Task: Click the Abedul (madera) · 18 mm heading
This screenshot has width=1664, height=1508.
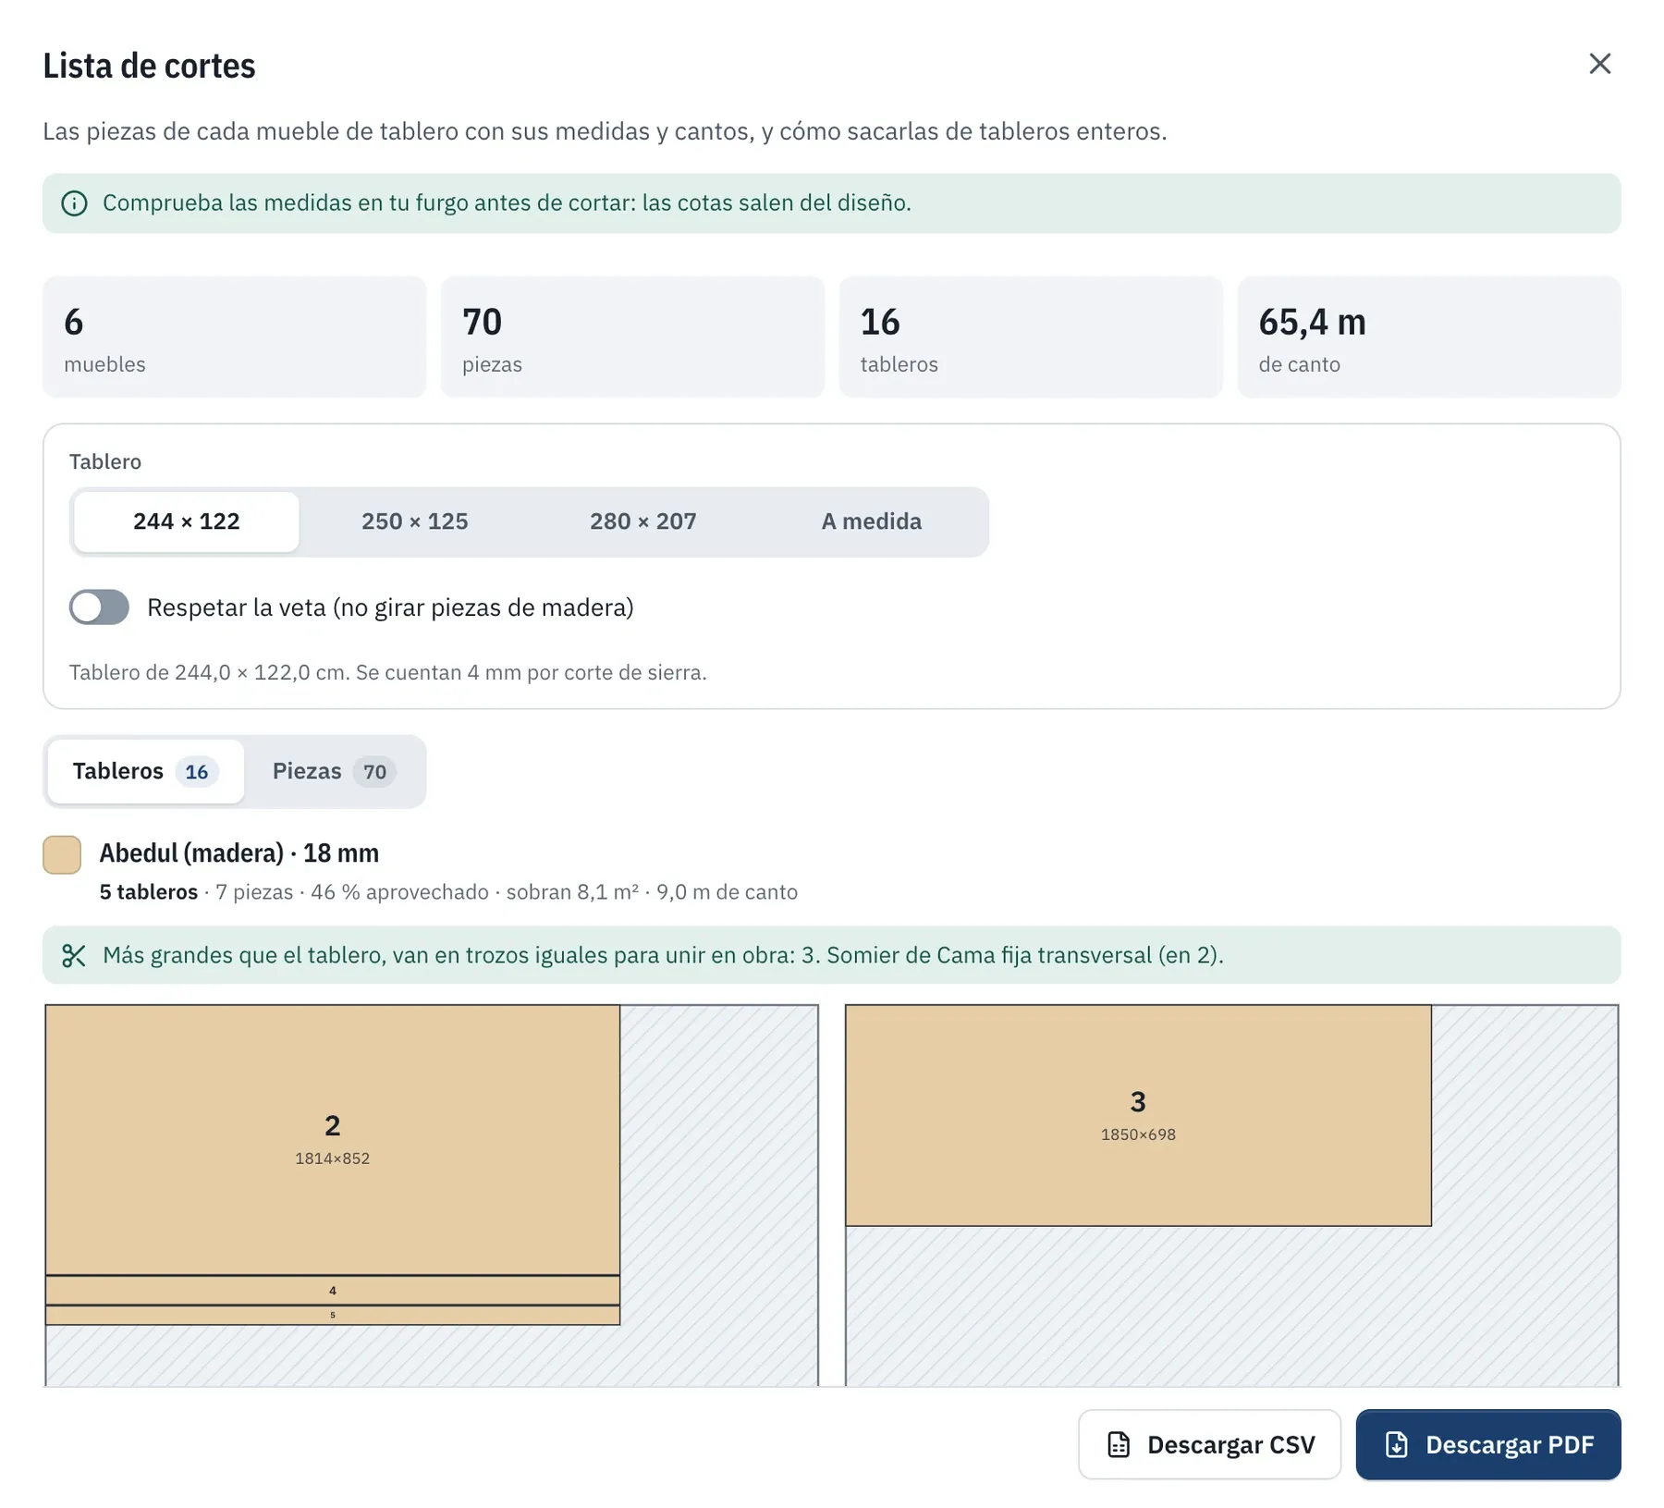Action: (x=239, y=853)
